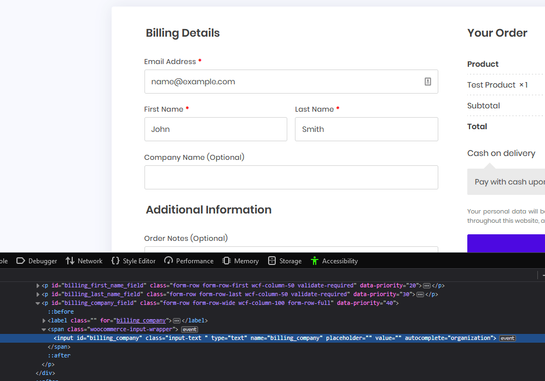
Task: Click event badge on woocommerce-input-wrapper span
Action: tap(189, 330)
